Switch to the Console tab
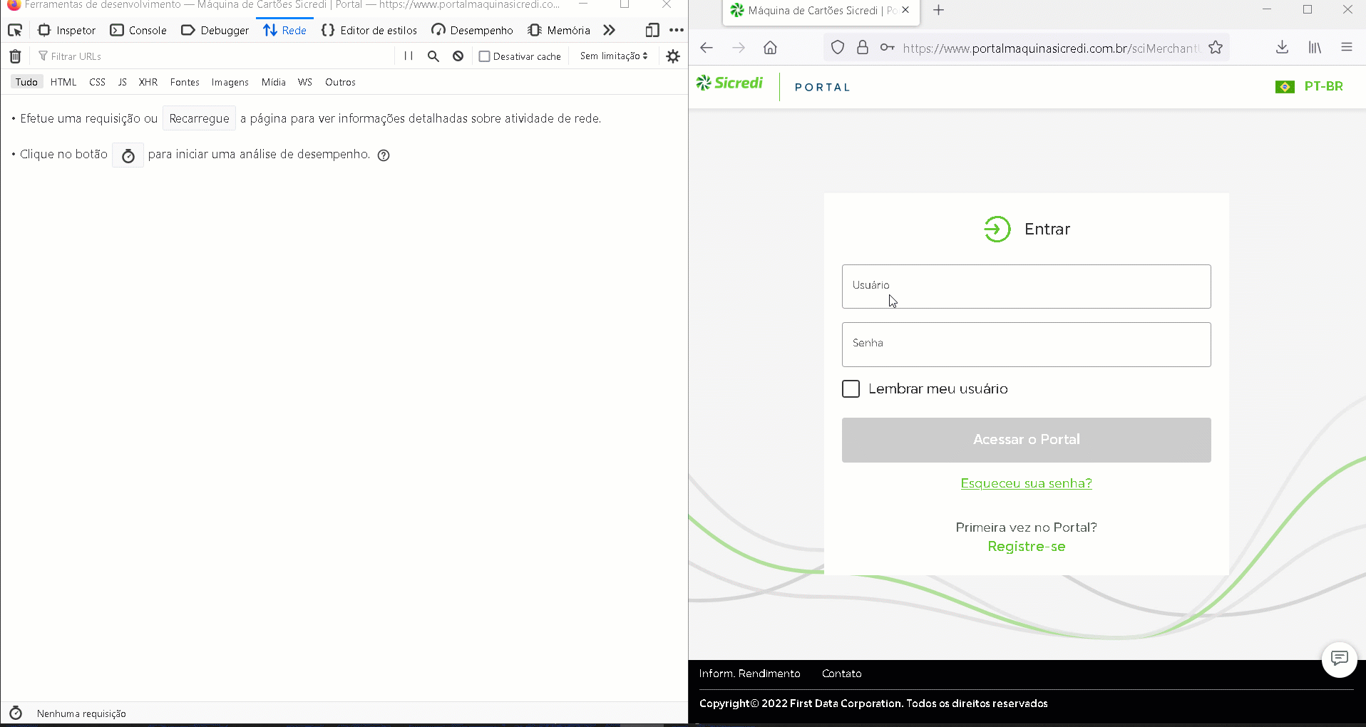The width and height of the screenshot is (1366, 727). (x=138, y=31)
